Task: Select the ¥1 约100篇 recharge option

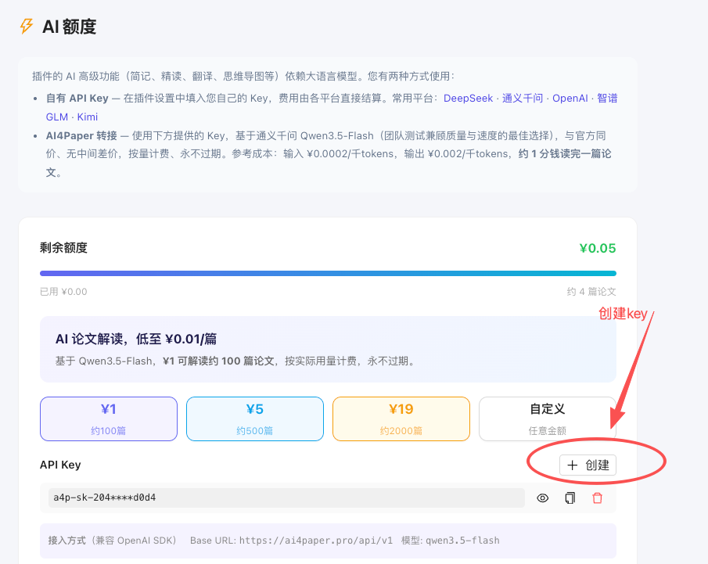Action: click(x=109, y=419)
